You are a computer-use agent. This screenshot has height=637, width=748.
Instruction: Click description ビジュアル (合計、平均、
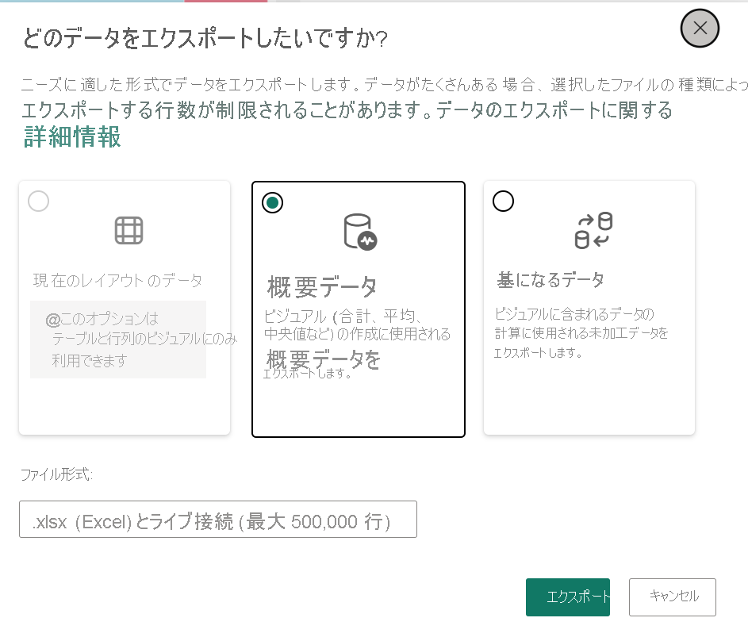[x=343, y=316]
